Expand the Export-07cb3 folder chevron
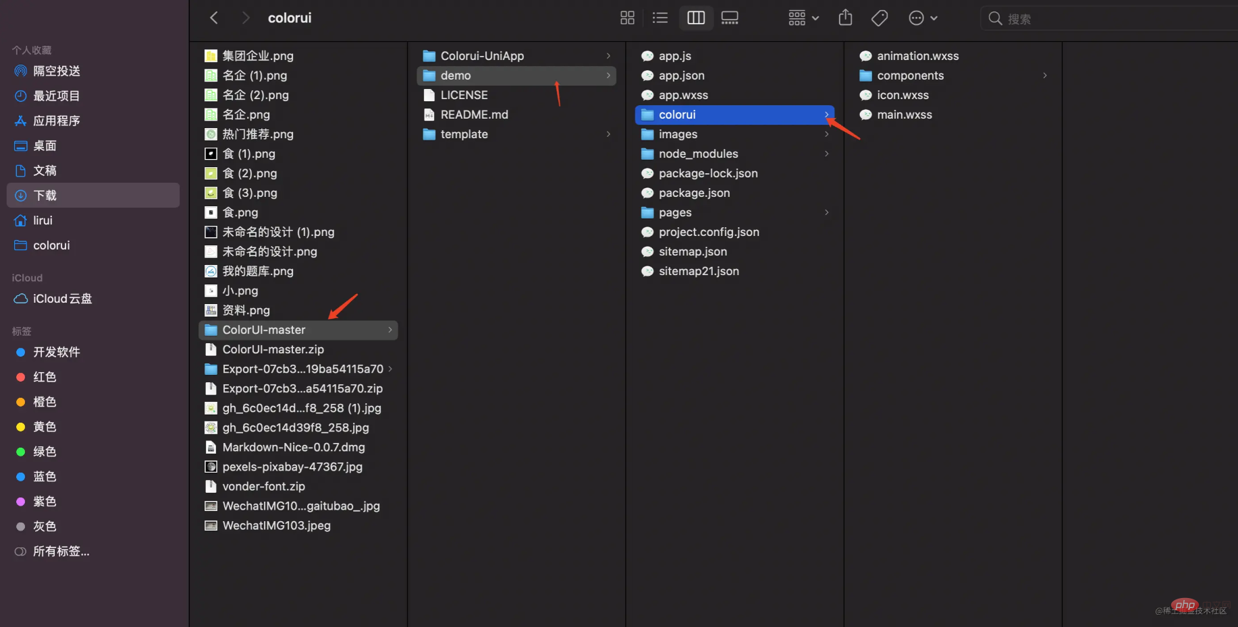The height and width of the screenshot is (627, 1238). (390, 369)
